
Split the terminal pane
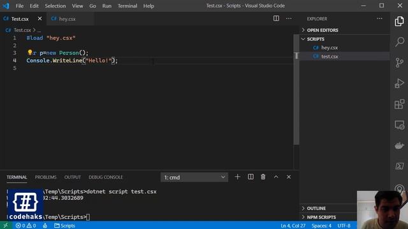251,177
